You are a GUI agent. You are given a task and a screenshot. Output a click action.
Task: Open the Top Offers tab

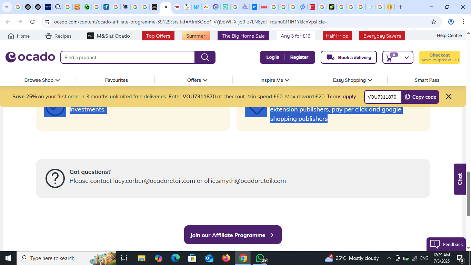click(x=158, y=36)
